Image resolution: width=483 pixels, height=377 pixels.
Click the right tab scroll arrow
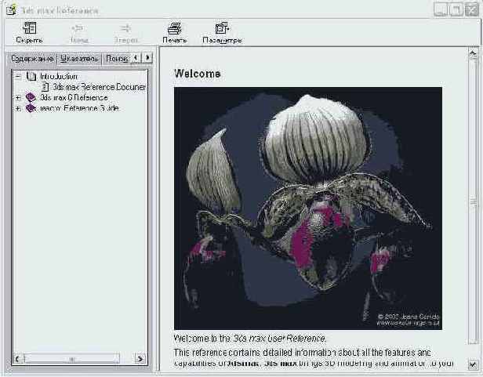(147, 57)
